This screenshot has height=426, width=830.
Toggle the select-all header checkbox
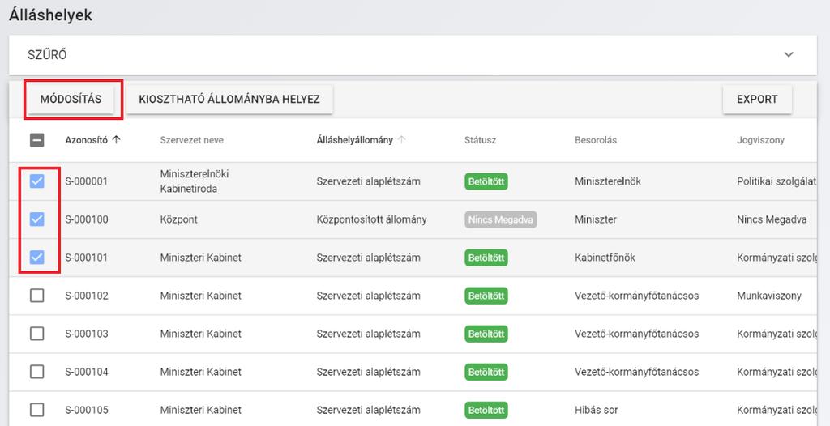coord(37,140)
